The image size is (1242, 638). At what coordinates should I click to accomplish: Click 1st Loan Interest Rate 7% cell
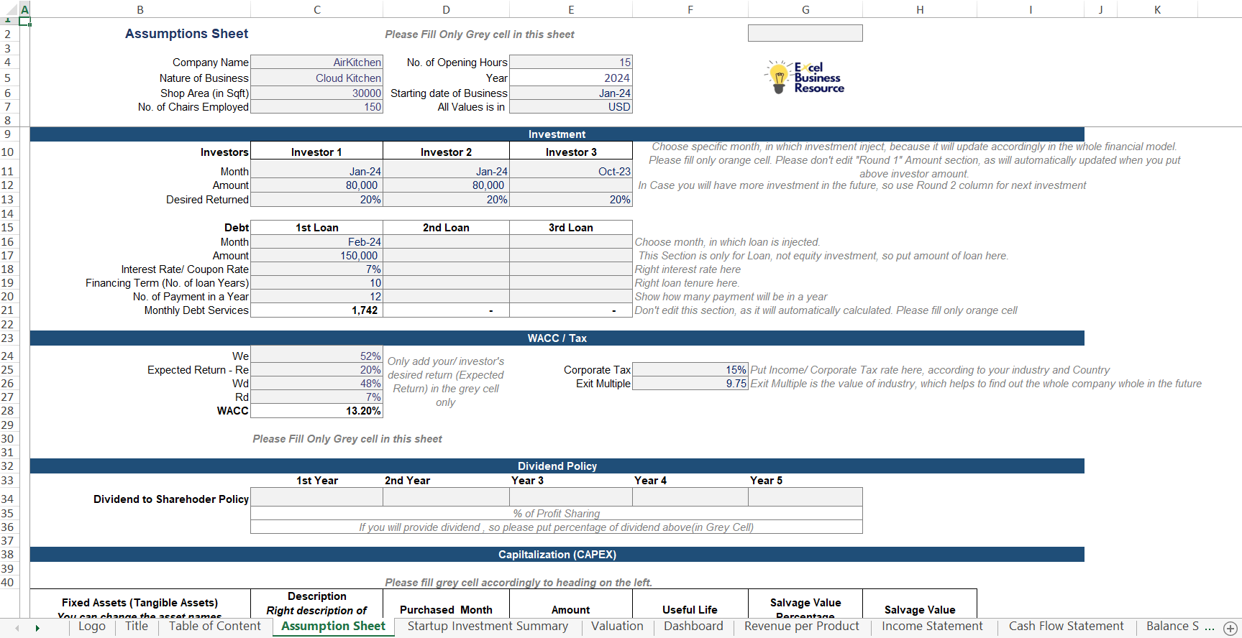[316, 269]
